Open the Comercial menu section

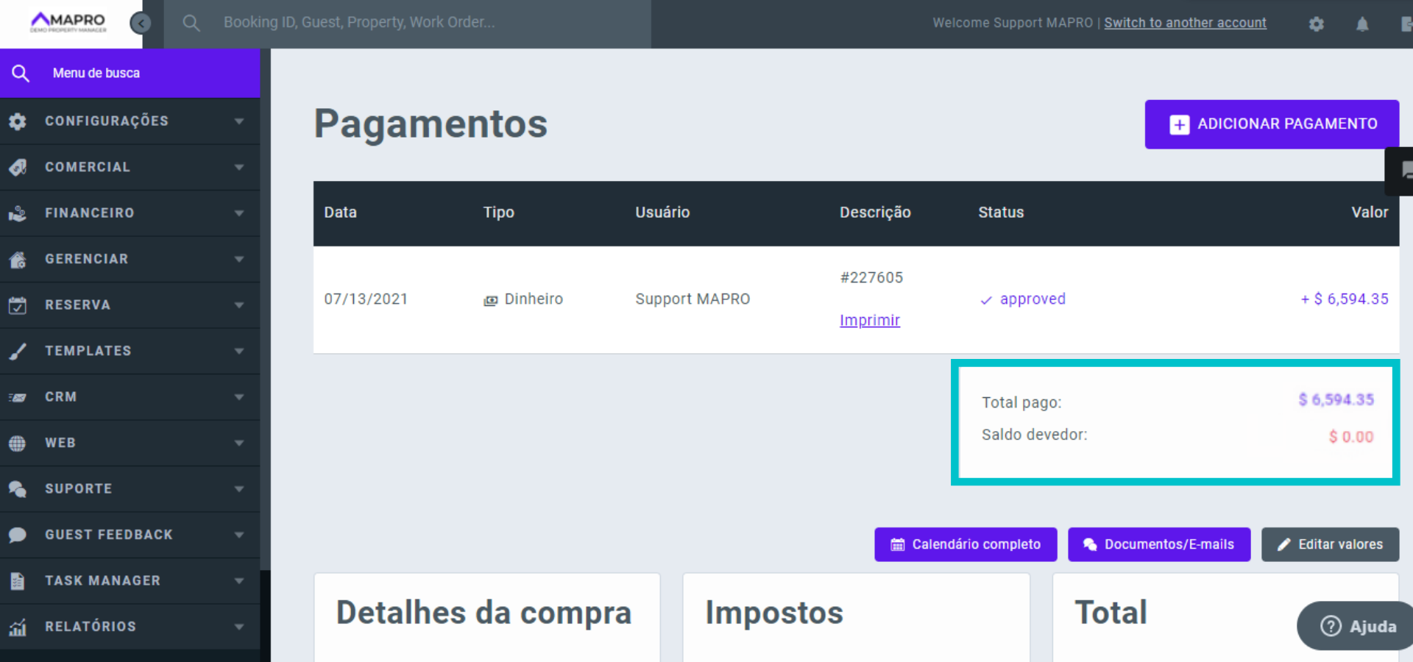point(88,167)
